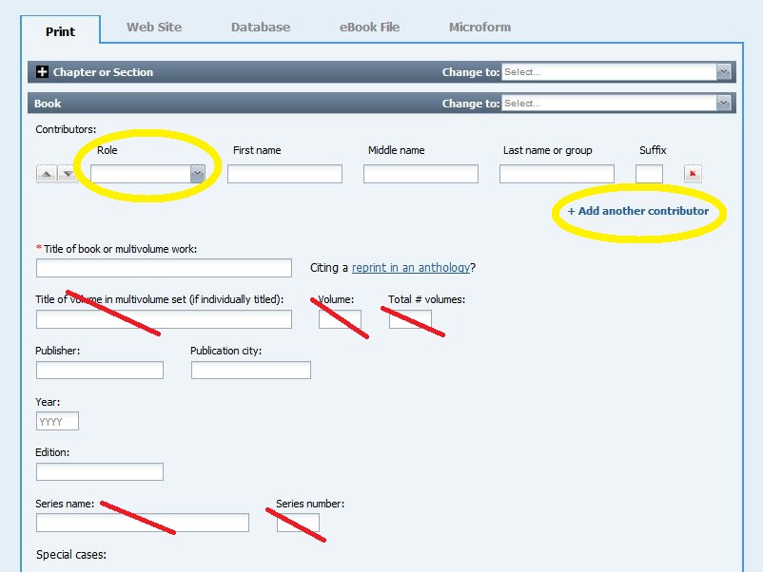The height and width of the screenshot is (572, 763).
Task: Click Add another contributor link
Action: tap(638, 211)
